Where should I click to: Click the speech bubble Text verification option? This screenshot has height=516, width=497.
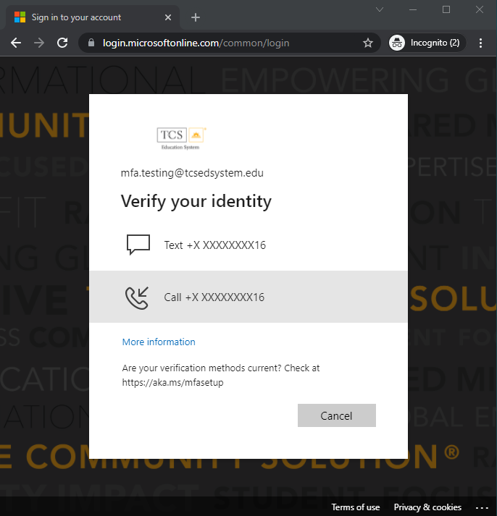(x=214, y=245)
